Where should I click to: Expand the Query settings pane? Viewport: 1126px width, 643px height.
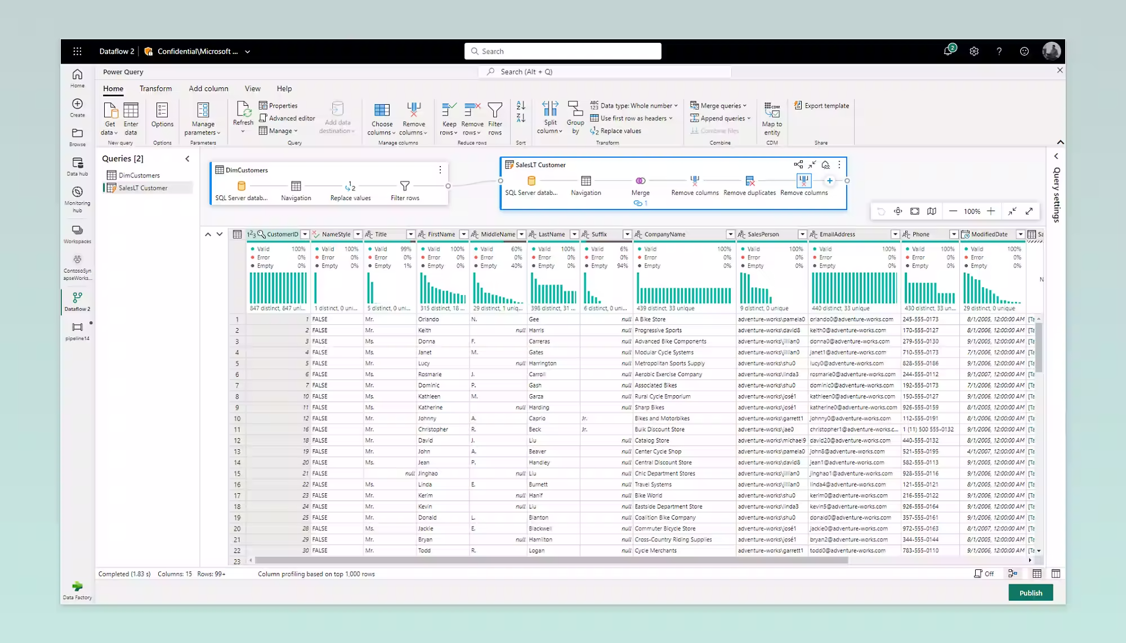1056,156
